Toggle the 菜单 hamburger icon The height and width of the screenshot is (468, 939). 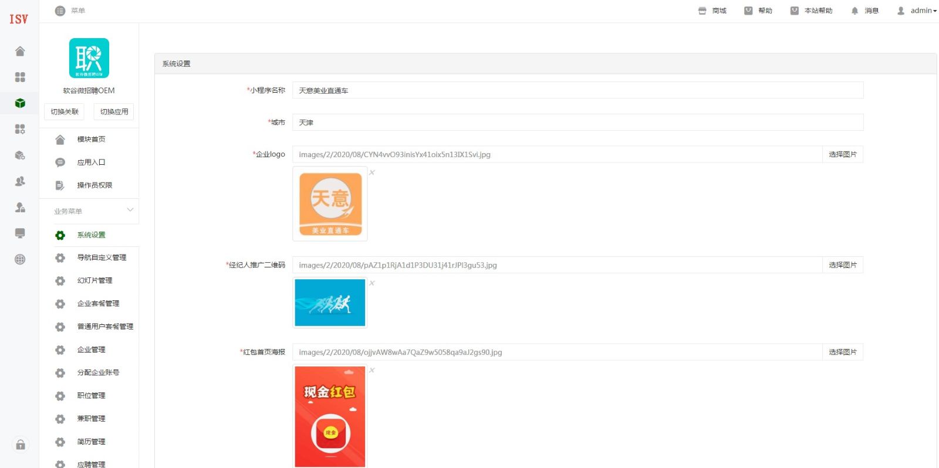pos(60,11)
